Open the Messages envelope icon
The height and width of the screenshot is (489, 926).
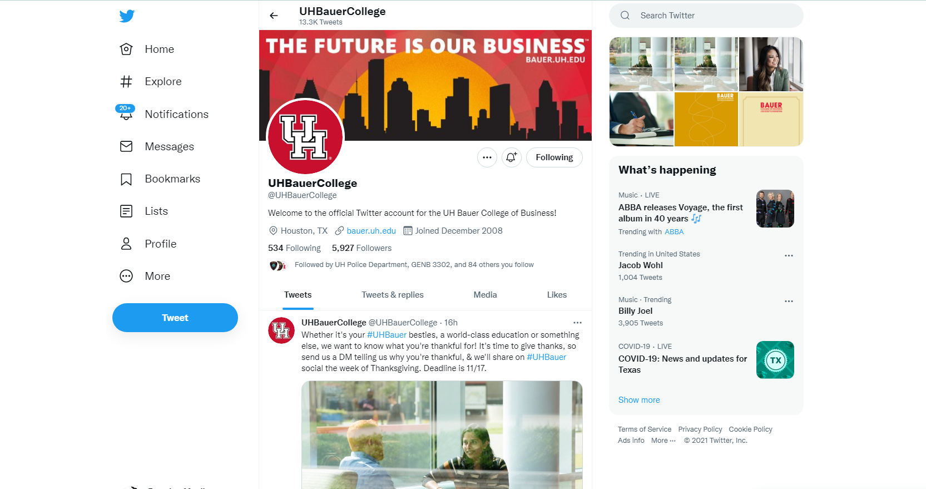[x=126, y=146]
